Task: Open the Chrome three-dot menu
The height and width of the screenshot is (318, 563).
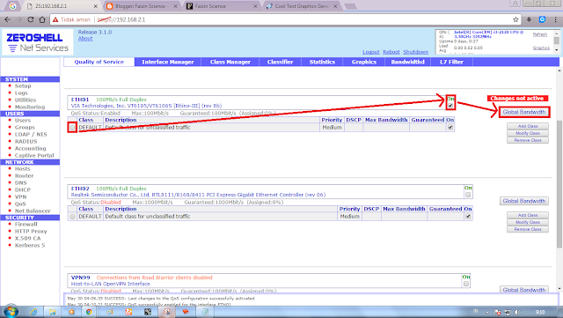Action: click(x=555, y=19)
